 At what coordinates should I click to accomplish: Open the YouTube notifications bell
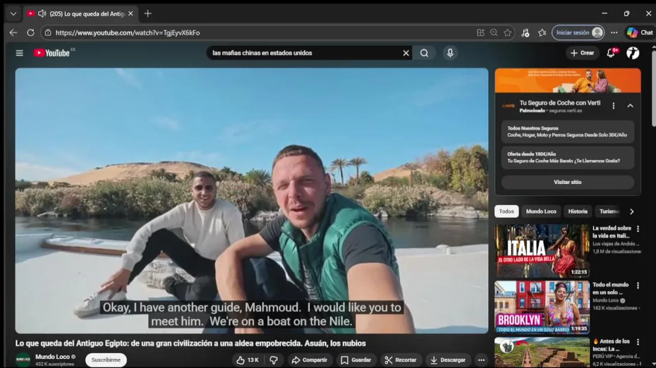click(611, 53)
